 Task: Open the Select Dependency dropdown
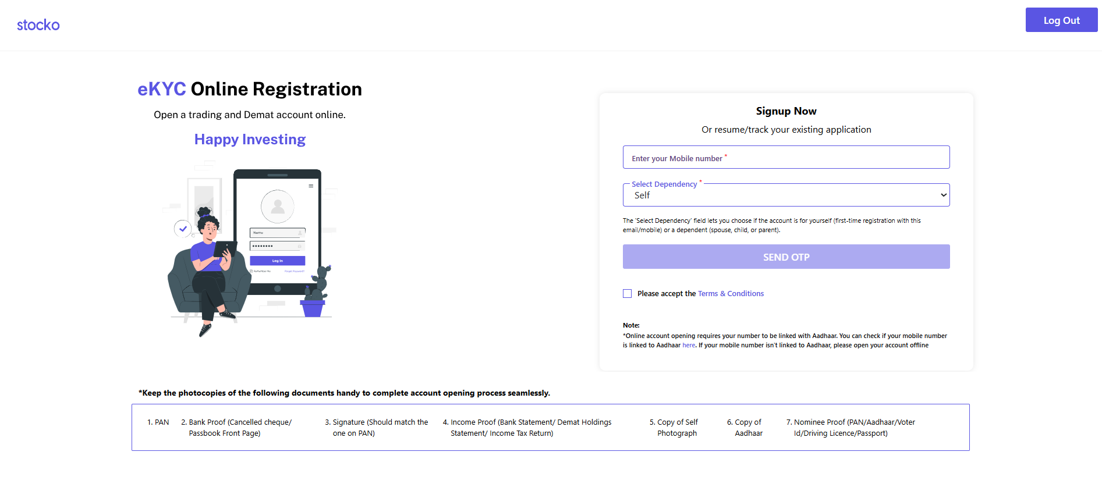(x=786, y=195)
